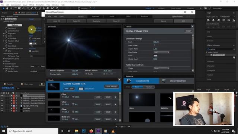The image size is (238, 134).
Task: Select the Roto Brush tool
Action: (x=52, y=8)
